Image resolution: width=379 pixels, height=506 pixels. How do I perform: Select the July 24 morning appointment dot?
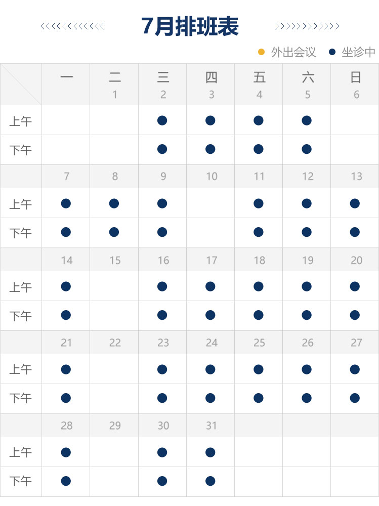(210, 369)
